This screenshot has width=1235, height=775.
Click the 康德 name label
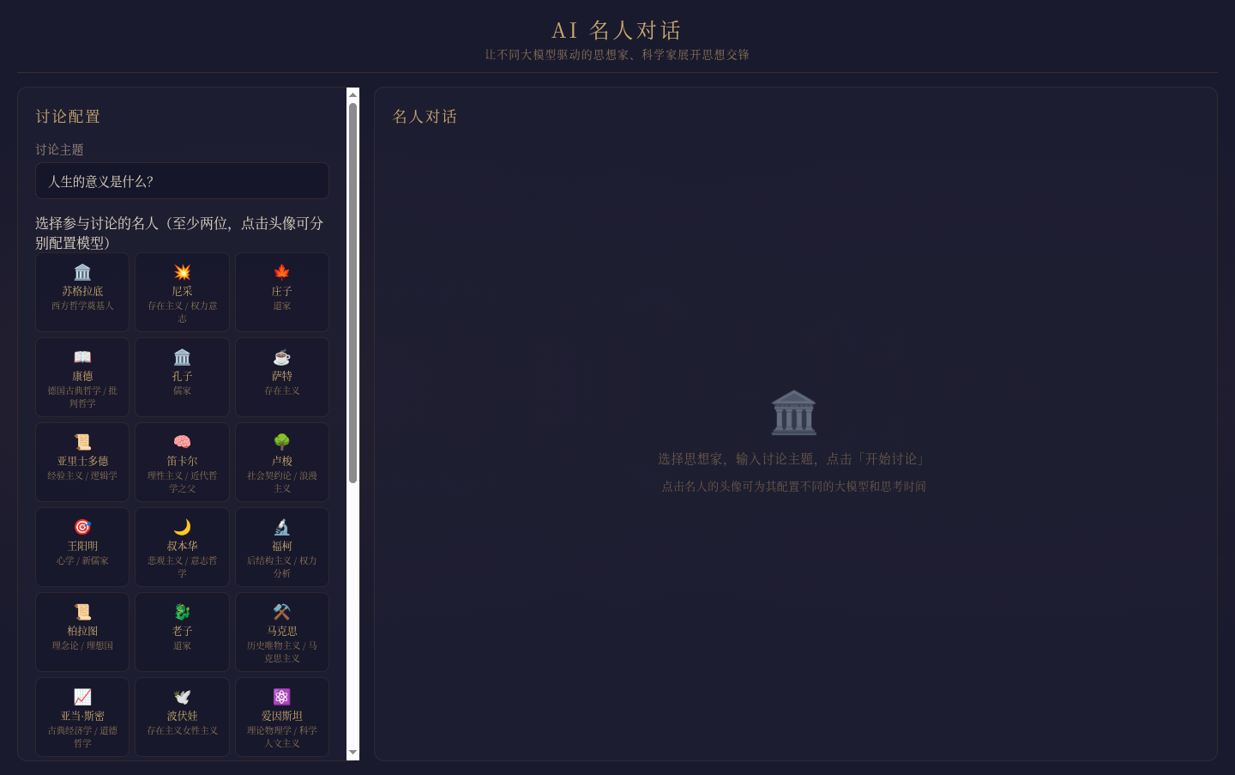(x=82, y=377)
